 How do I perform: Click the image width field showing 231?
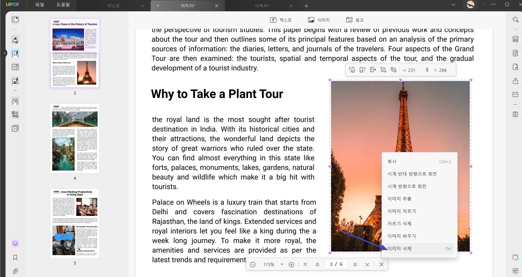pos(411,70)
